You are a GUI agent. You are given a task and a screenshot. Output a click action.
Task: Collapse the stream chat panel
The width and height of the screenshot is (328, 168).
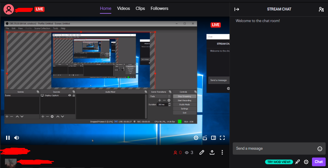pos(237,9)
